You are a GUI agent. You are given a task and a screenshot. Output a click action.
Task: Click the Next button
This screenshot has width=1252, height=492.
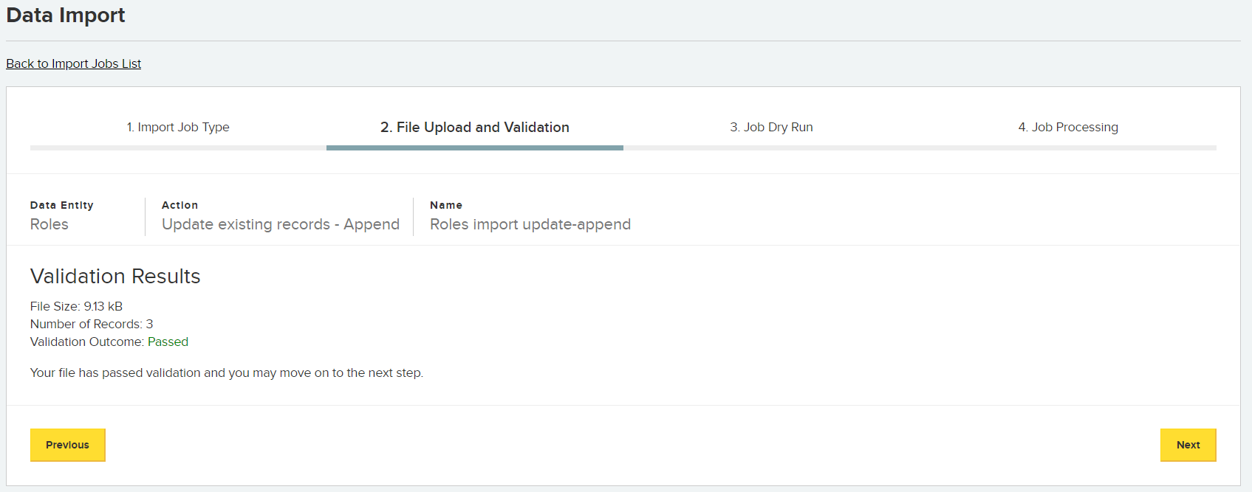point(1188,445)
